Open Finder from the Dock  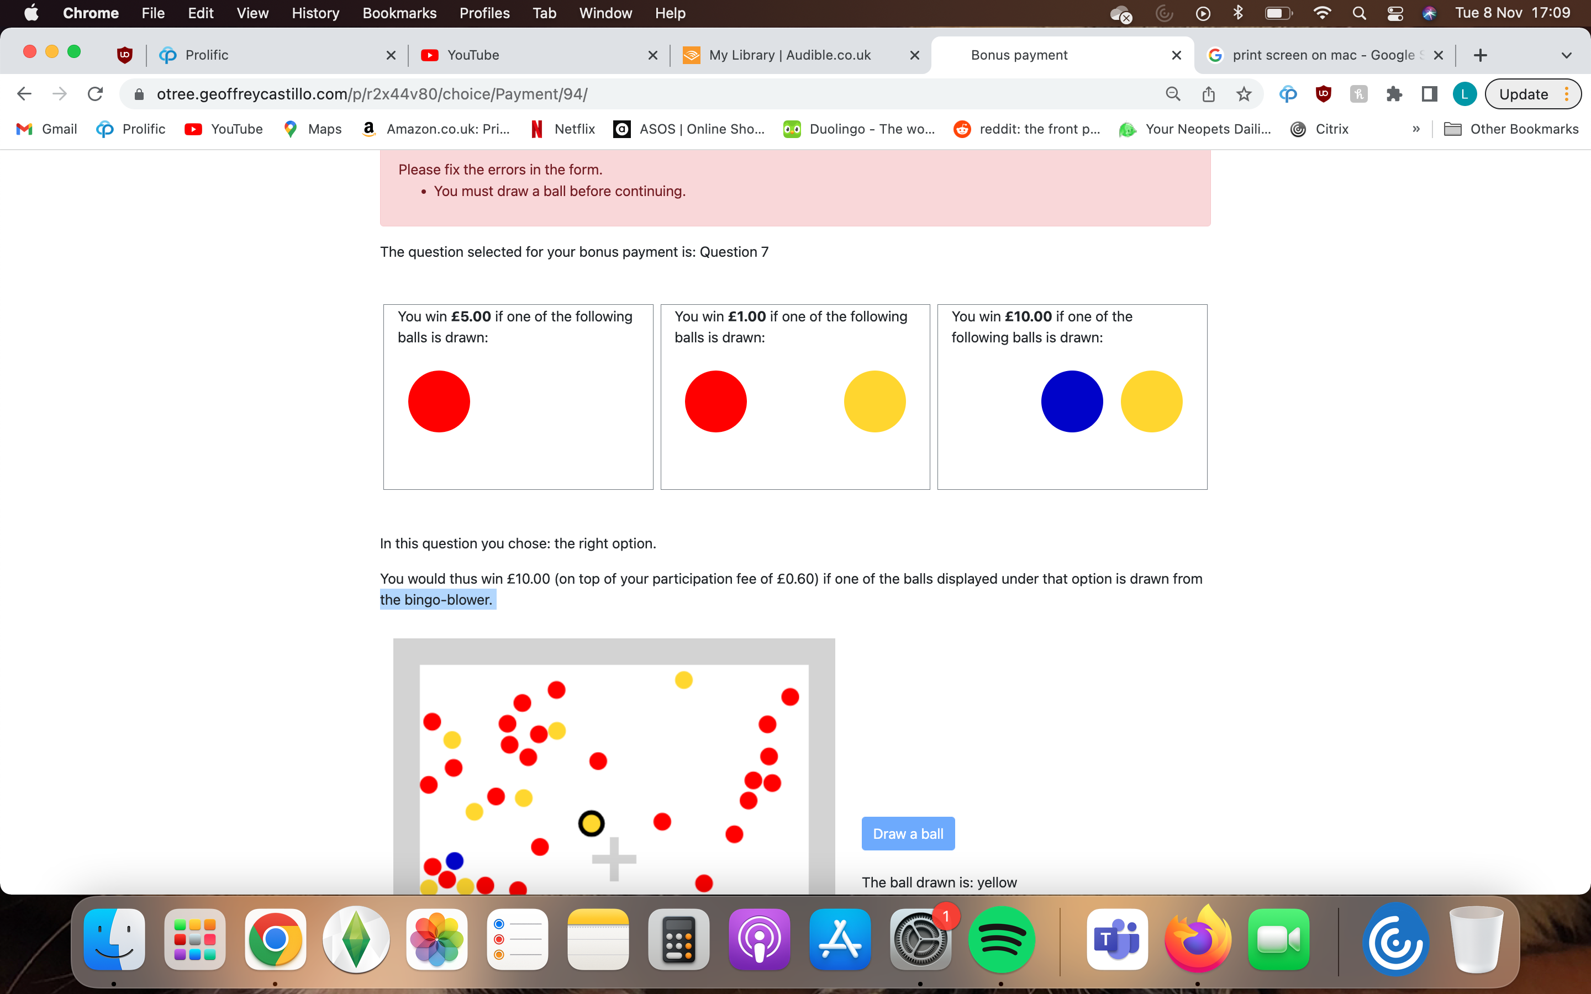point(114,939)
